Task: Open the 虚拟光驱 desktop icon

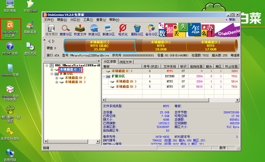Action: [x=30, y=49]
